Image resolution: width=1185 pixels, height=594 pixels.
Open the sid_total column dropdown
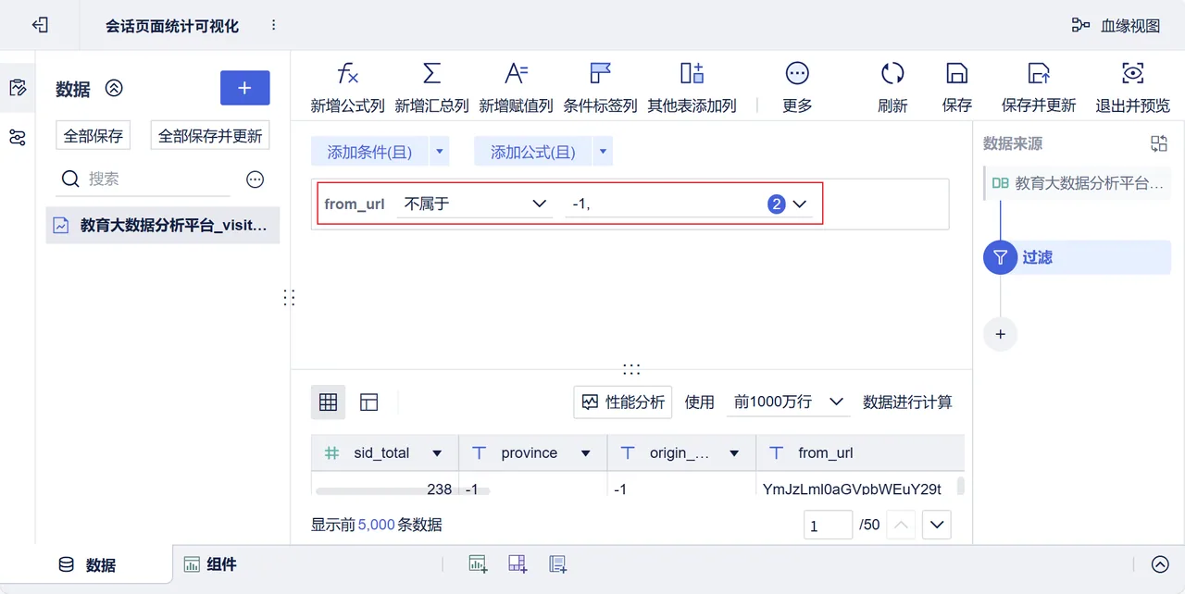(x=437, y=453)
